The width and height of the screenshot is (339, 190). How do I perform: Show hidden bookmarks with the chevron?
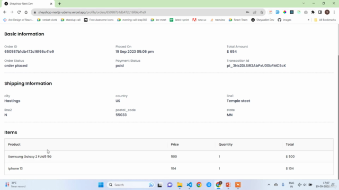(308, 20)
